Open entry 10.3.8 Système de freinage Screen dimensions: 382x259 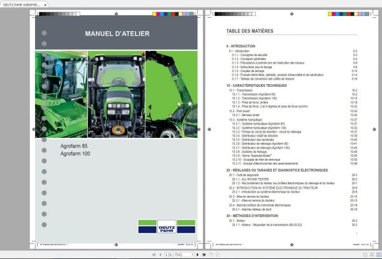pyautogui.click(x=249, y=152)
